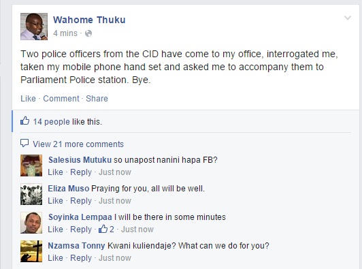Click the public globe privacy icon
The height and width of the screenshot is (269, 362).
coord(88,33)
